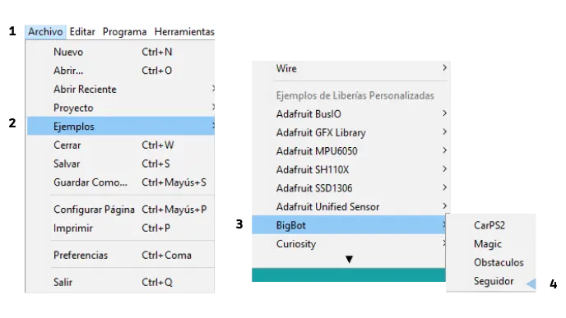Viewport: 566px width, 318px height.
Task: Open the Herramientas menu
Action: 184,32
